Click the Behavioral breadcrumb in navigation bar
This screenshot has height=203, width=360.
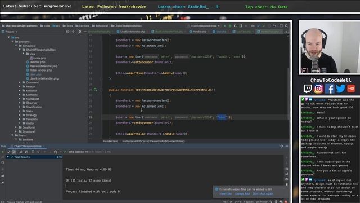coord(100,26)
